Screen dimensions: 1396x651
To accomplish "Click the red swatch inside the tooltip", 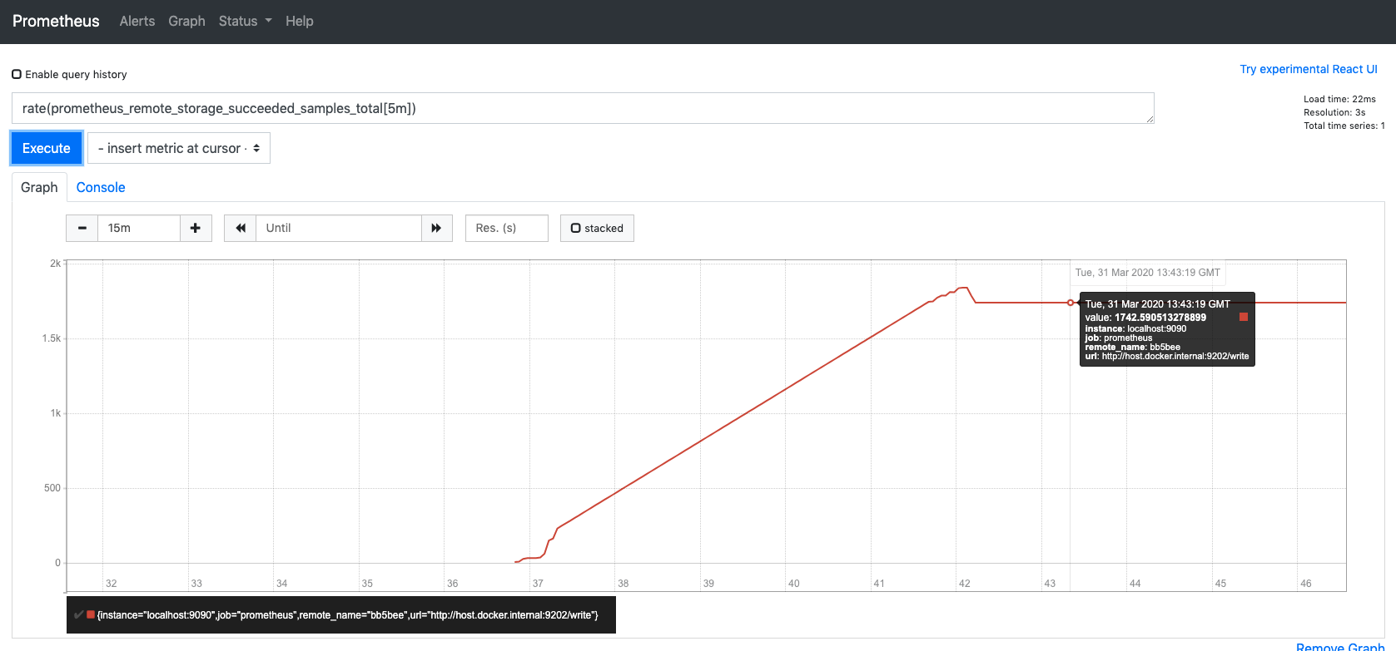I will point(1244,317).
